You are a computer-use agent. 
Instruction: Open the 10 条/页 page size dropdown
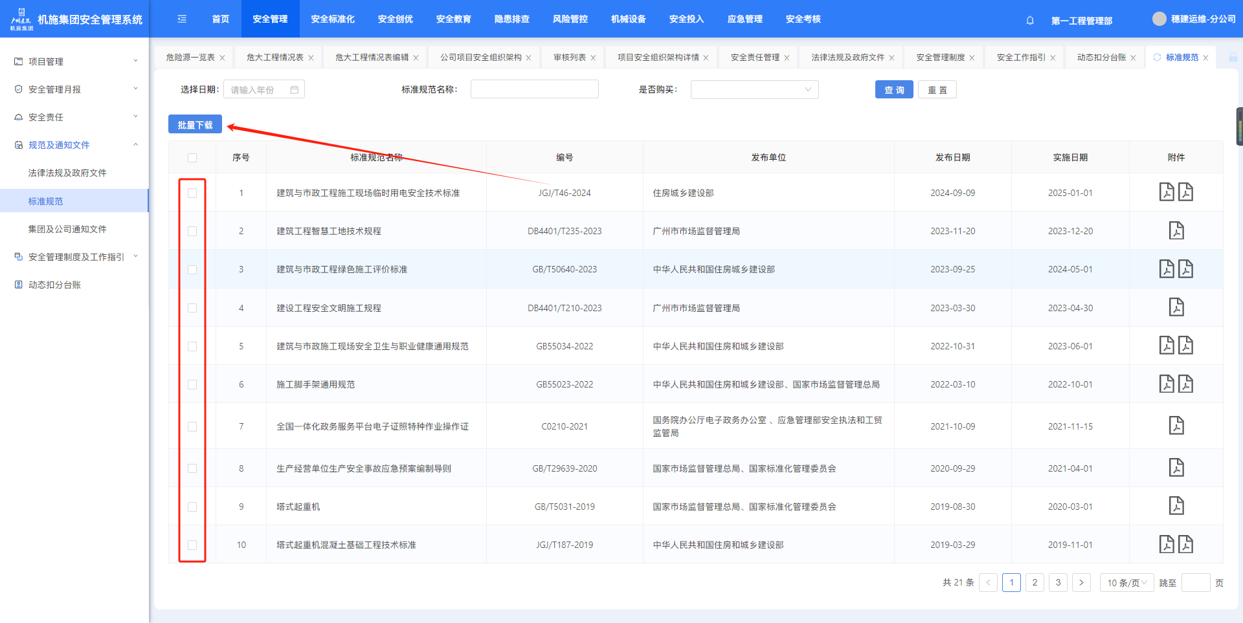(x=1126, y=583)
